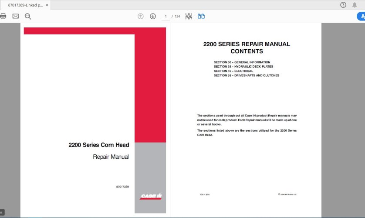Select the 'Repair Manual' cover subtitle

111,157
